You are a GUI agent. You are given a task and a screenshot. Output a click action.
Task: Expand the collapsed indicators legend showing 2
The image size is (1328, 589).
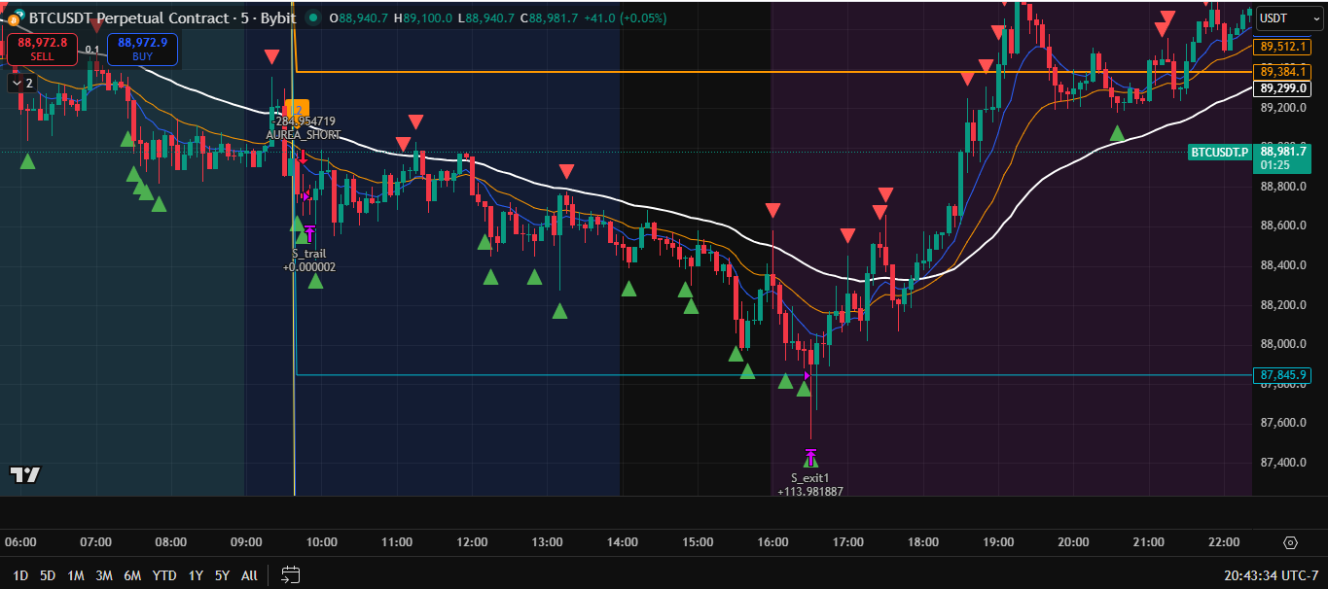click(21, 84)
